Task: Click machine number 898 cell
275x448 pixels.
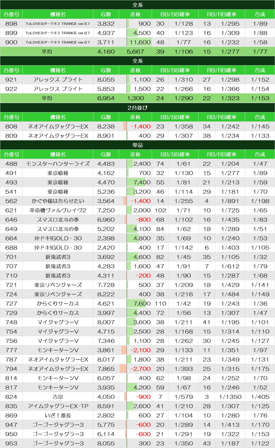Action: click(11, 24)
